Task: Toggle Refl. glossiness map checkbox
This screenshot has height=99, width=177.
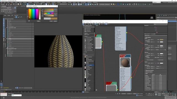Action: pos(145,78)
